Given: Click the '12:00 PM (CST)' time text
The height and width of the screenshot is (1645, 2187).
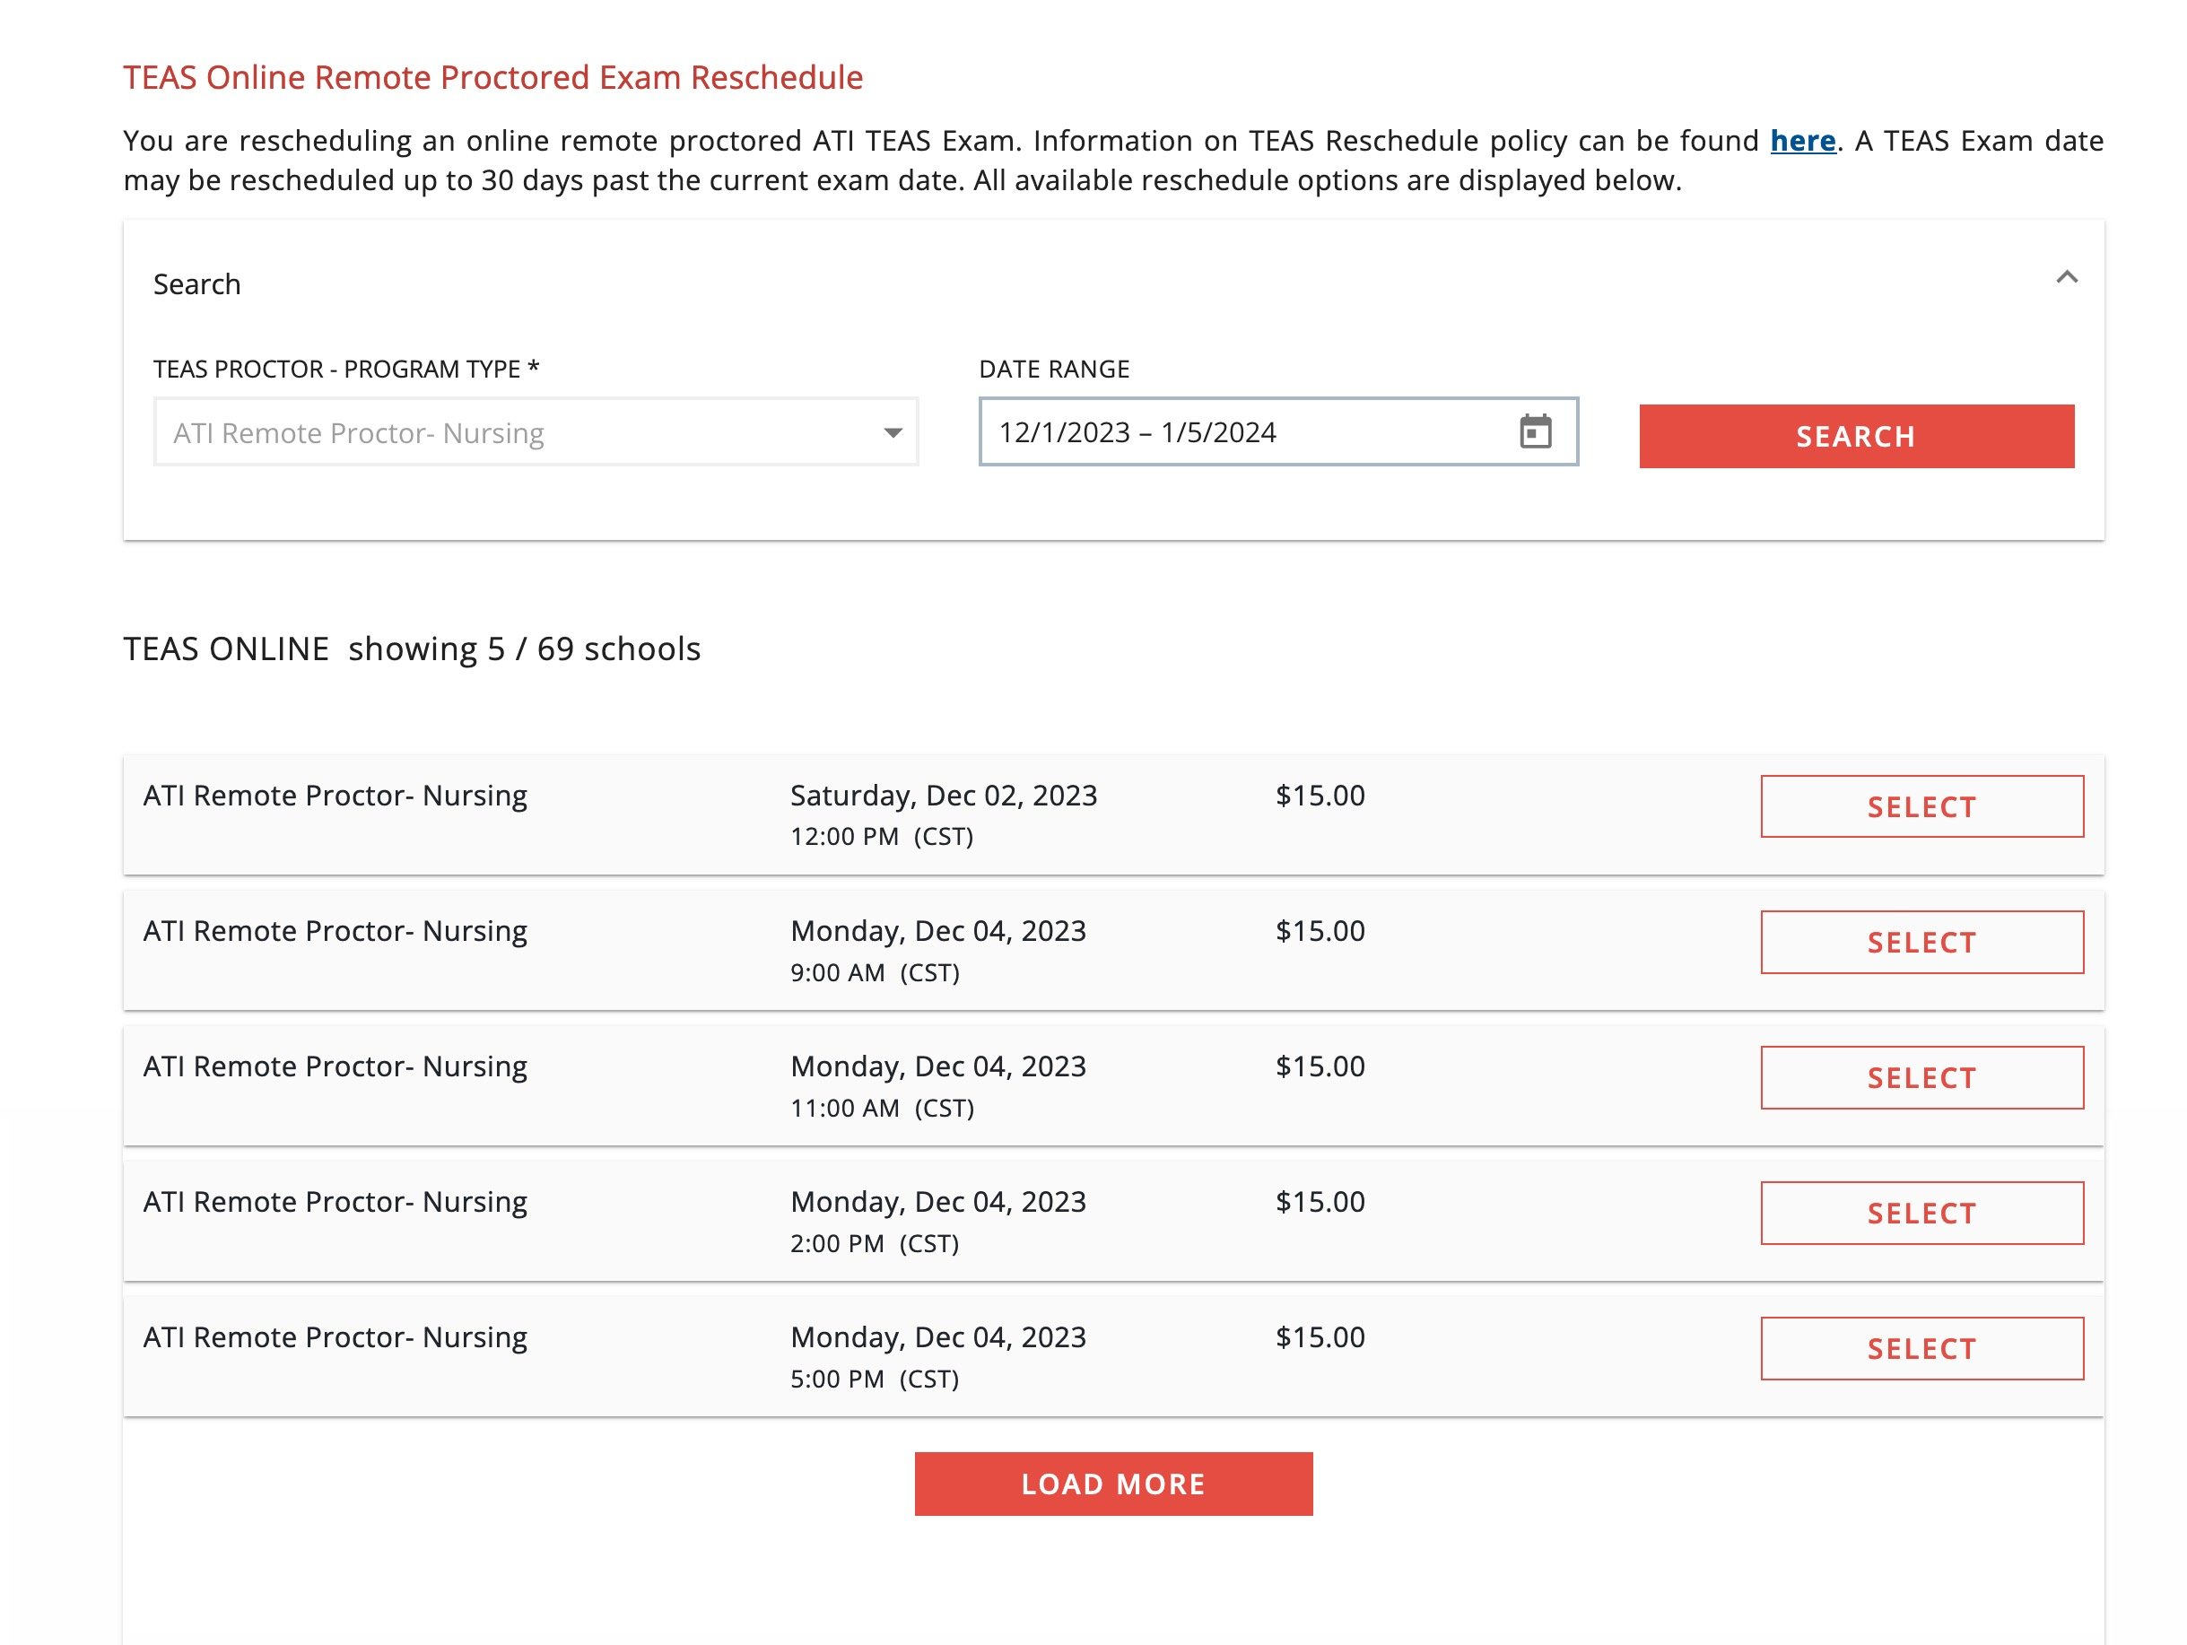Looking at the screenshot, I should (x=882, y=836).
